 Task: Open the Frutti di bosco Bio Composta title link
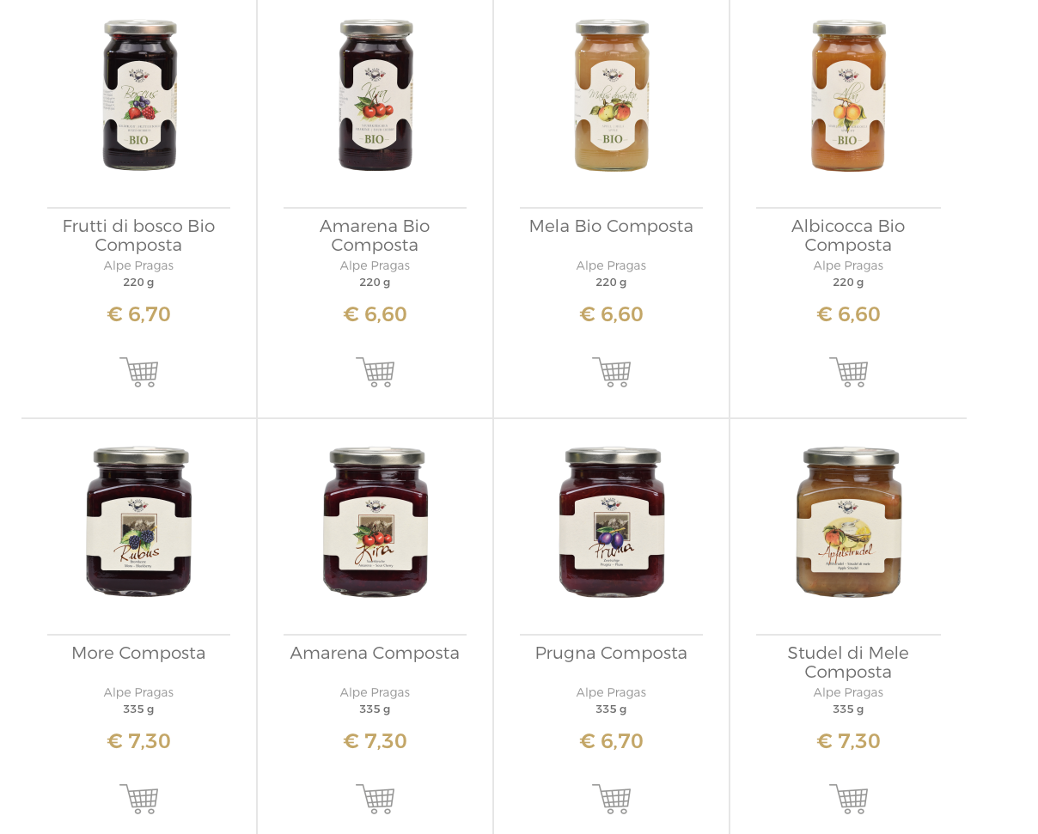pos(139,235)
